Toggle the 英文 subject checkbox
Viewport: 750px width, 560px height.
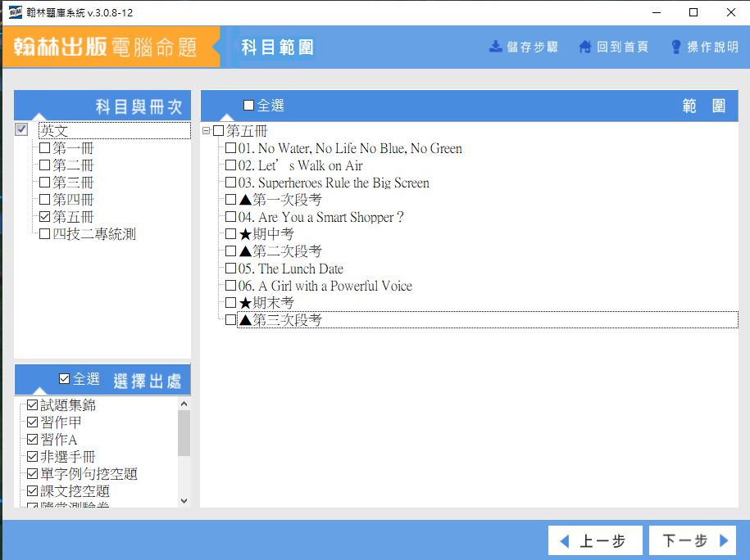point(21,129)
